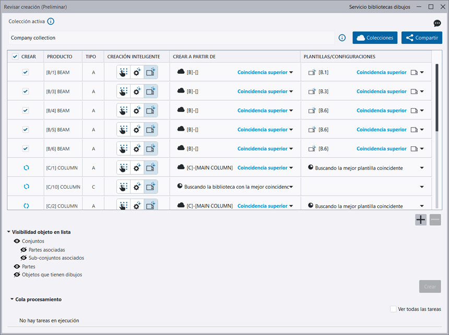Collapse Visibilidad objeto en lista section
Image resolution: width=449 pixels, height=335 pixels.
coord(9,232)
